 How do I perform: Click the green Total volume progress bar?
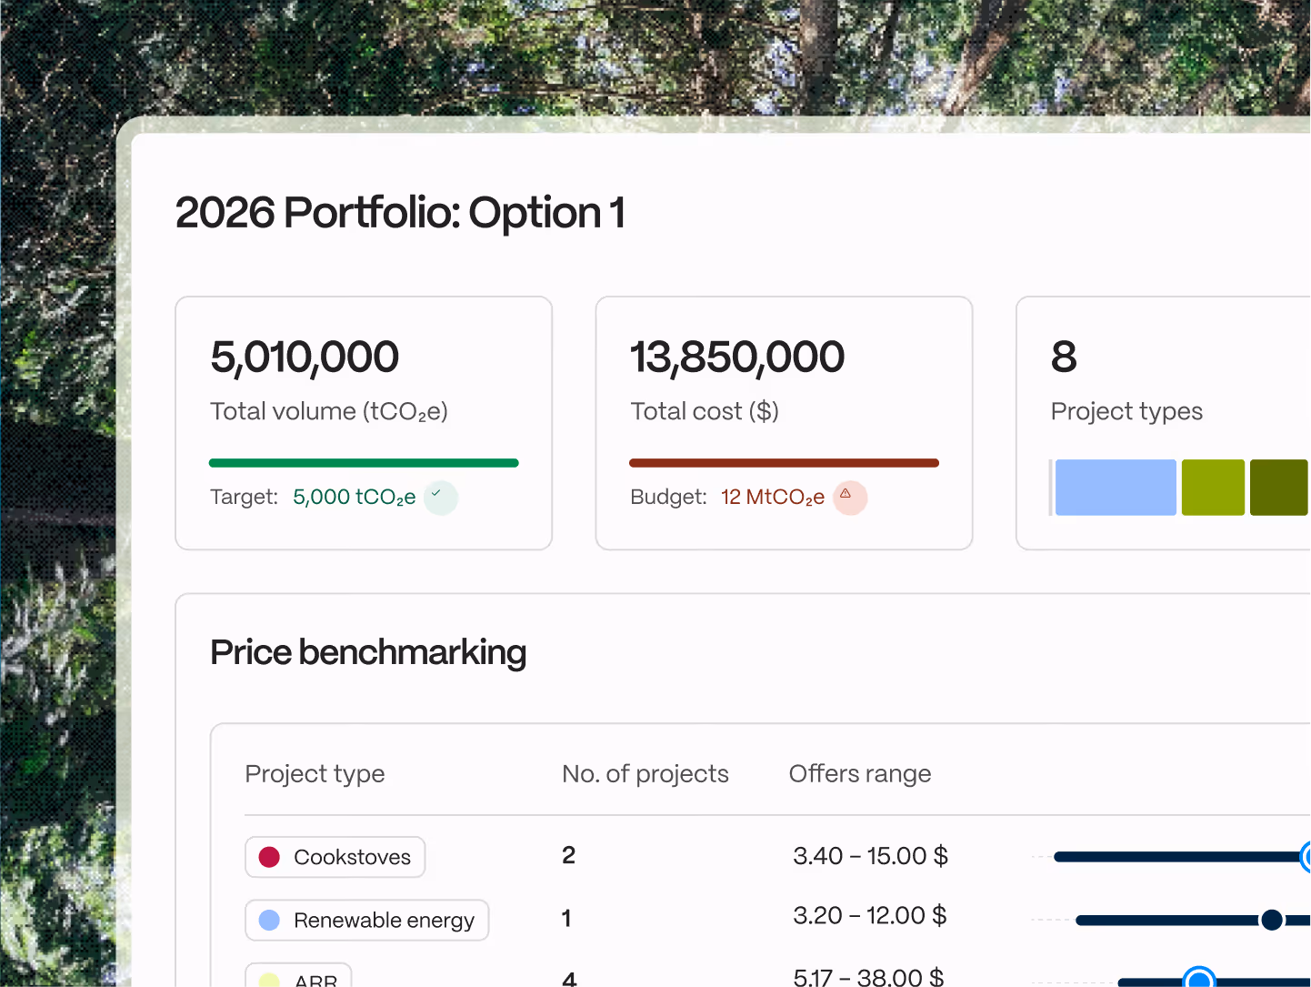pos(364,463)
